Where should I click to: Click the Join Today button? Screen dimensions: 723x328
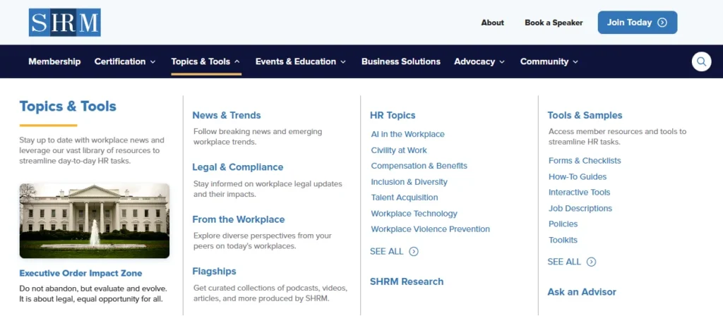tap(638, 23)
